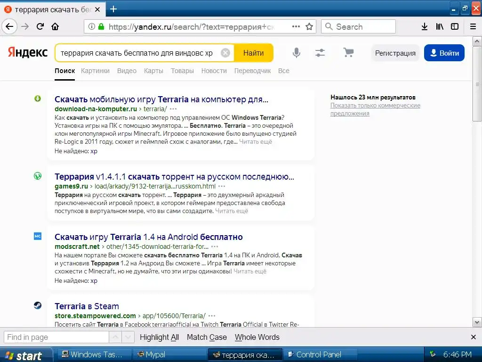This screenshot has height=362, width=482.
Task: Open download-na-komputer.ru site link
Action: (96, 109)
